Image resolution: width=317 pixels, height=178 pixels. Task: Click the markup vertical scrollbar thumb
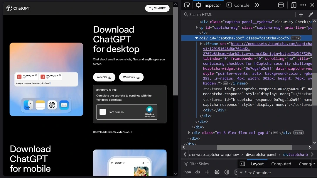315,89
